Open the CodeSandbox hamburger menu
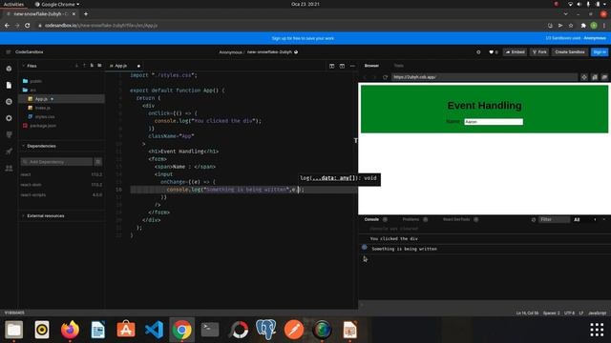 click(x=8, y=52)
